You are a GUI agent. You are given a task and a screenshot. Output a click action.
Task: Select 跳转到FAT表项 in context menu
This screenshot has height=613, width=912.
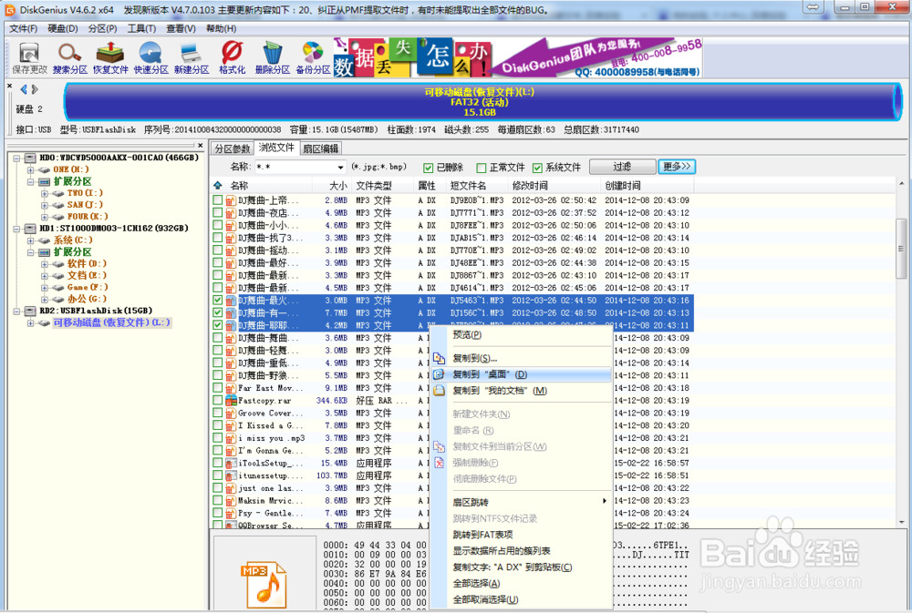521,535
